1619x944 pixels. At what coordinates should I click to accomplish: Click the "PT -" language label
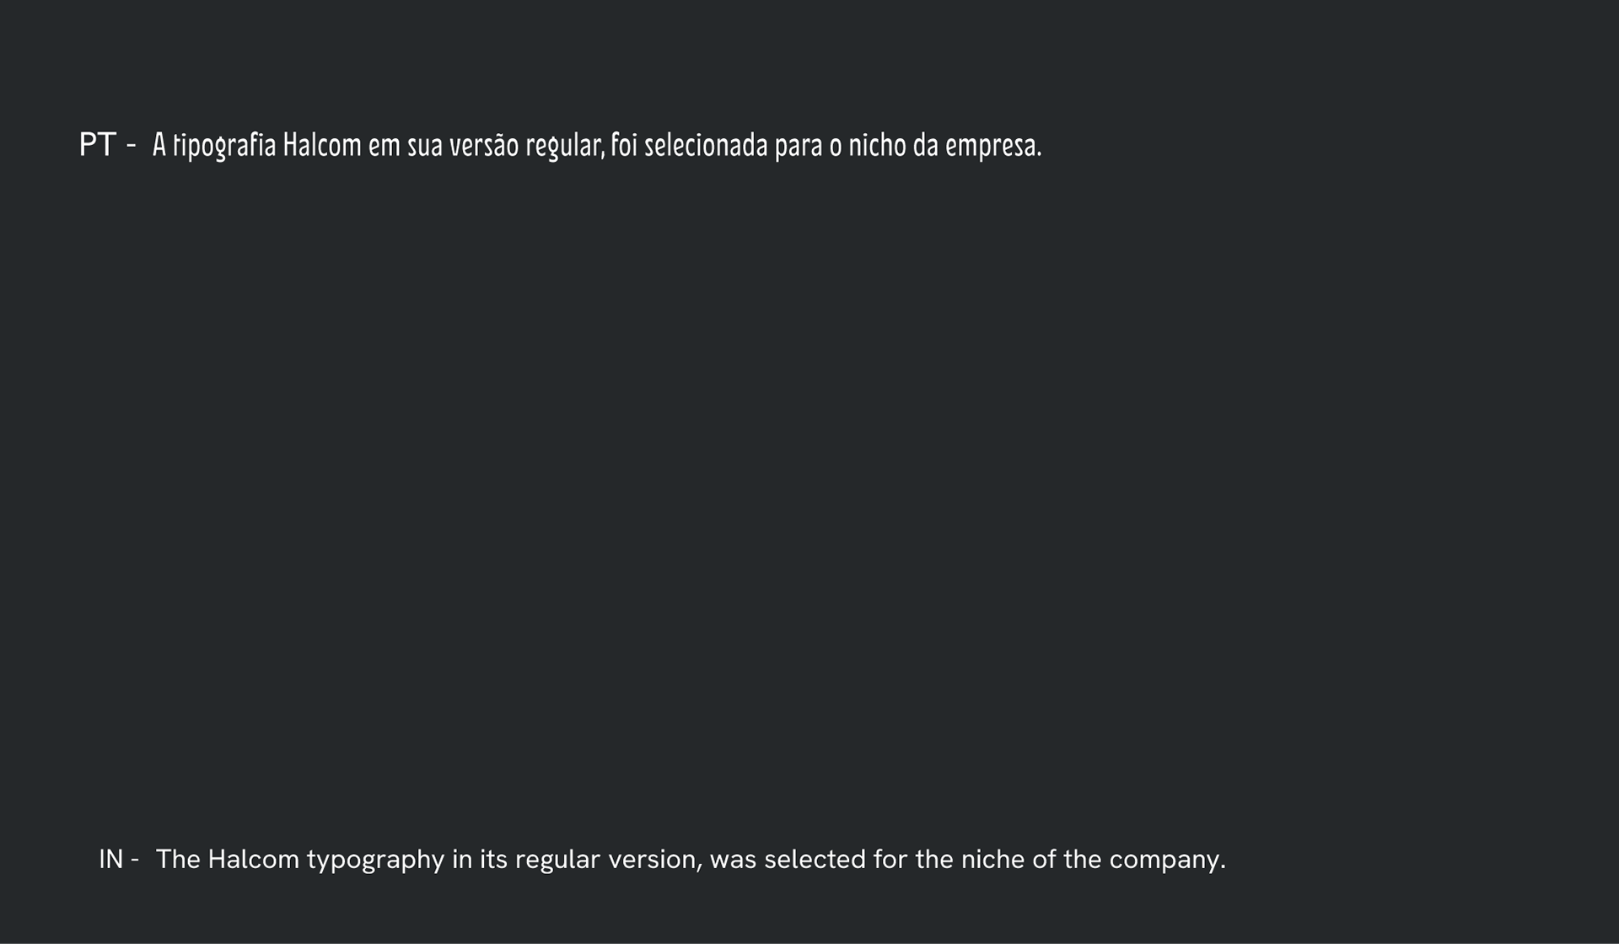point(107,145)
